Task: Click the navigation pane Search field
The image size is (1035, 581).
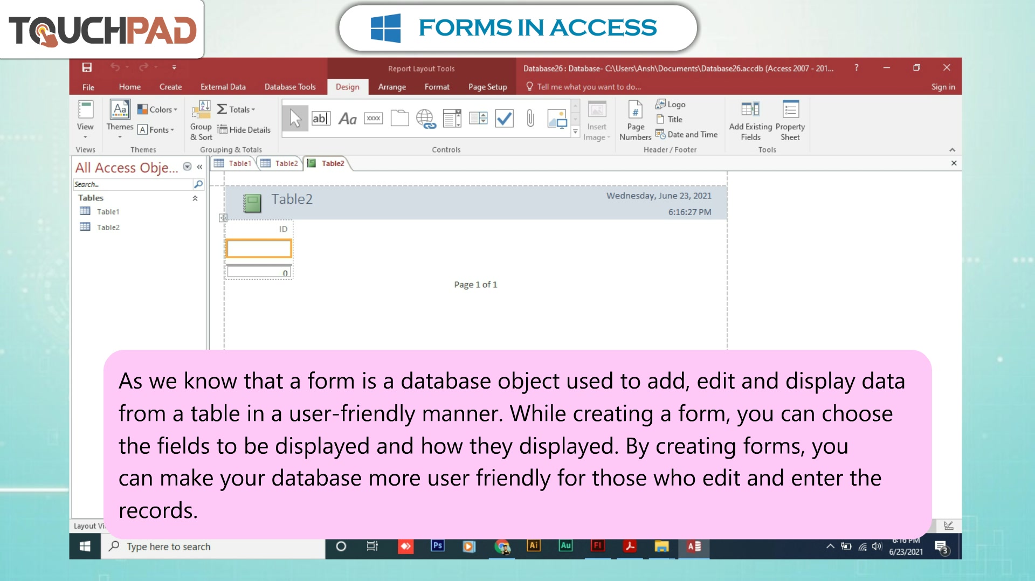Action: tap(133, 184)
